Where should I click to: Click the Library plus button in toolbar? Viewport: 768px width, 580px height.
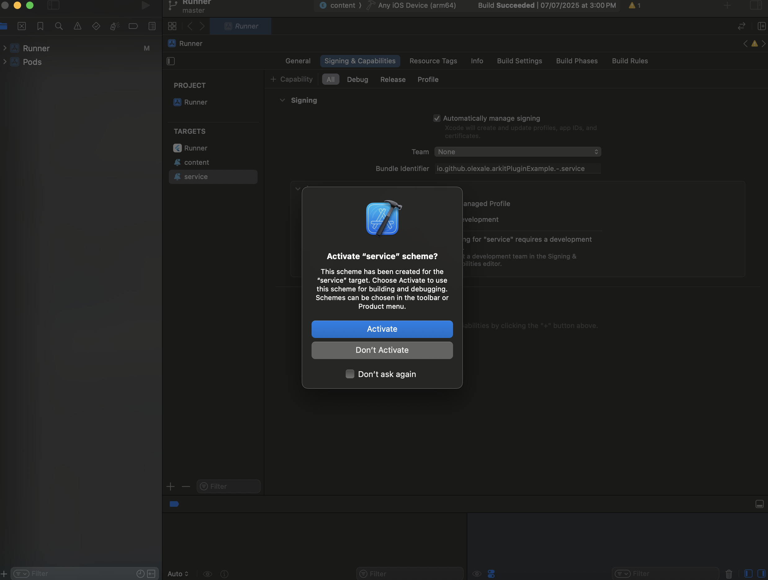(727, 5)
